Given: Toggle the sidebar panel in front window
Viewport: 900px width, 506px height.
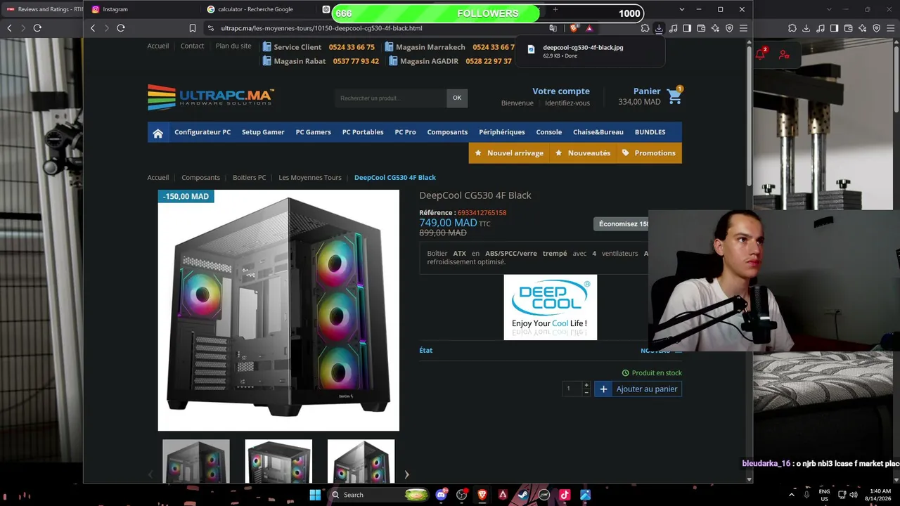Looking at the screenshot, I should [x=687, y=28].
